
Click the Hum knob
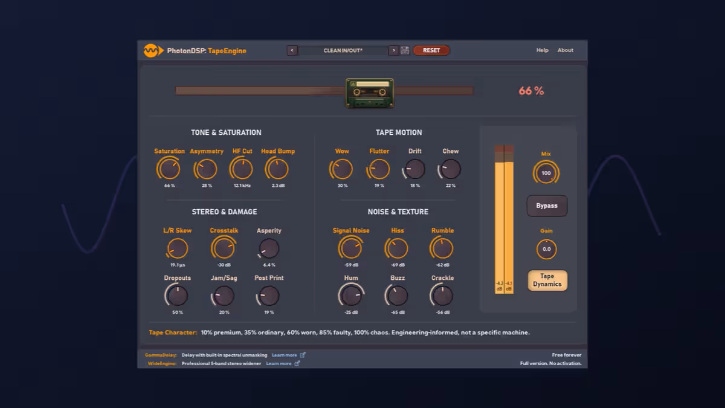coord(351,296)
